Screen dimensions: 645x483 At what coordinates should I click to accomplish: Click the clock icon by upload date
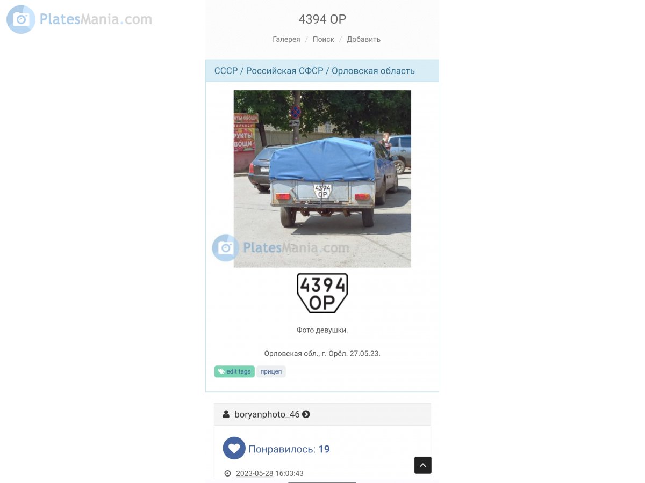(227, 473)
